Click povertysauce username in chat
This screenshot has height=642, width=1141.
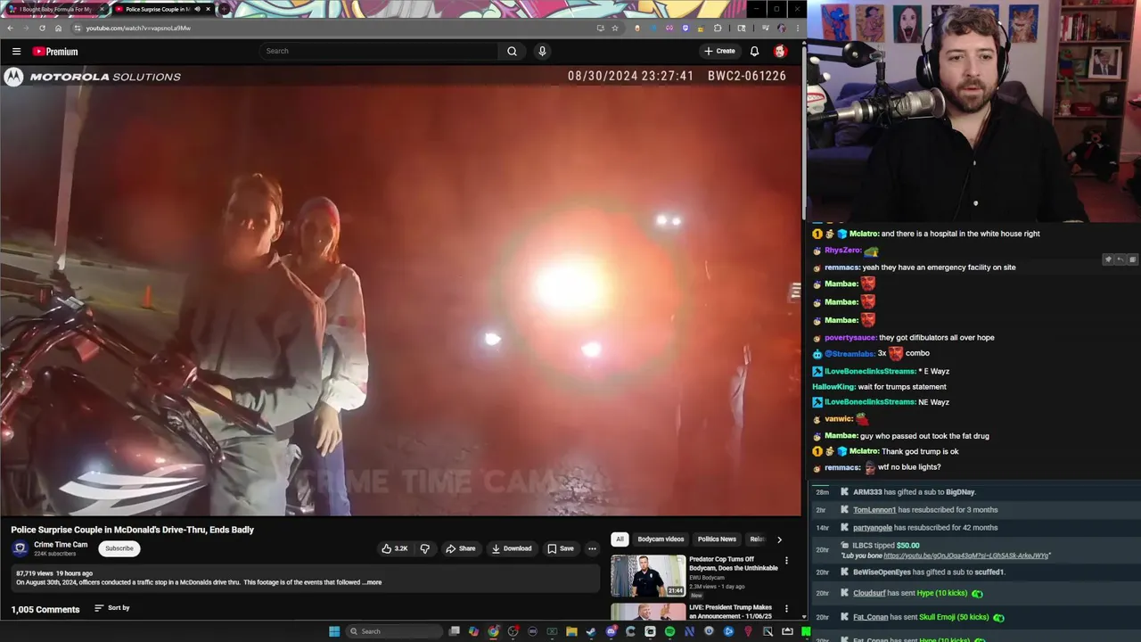(x=850, y=338)
